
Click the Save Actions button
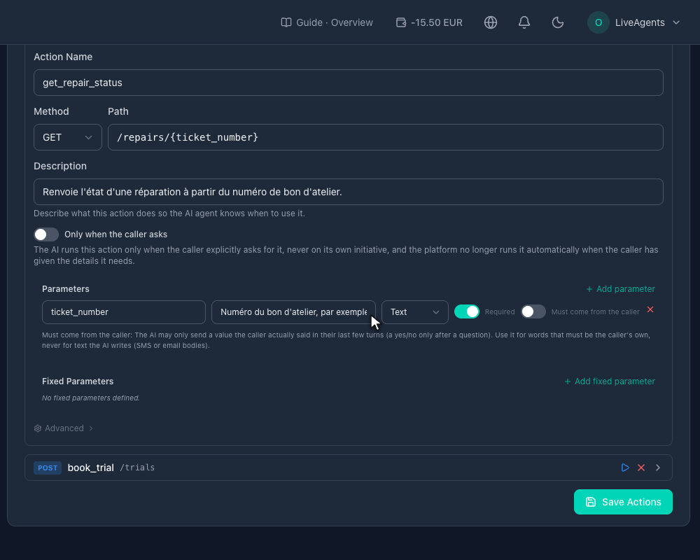coord(623,502)
